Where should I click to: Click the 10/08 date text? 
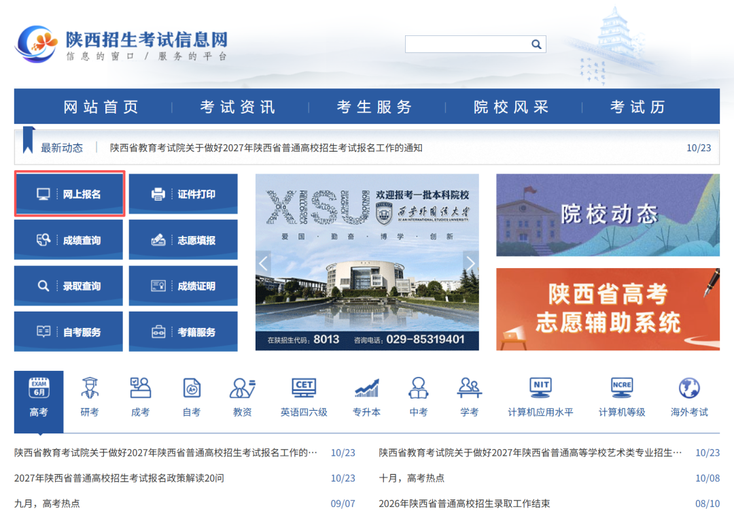click(x=707, y=478)
